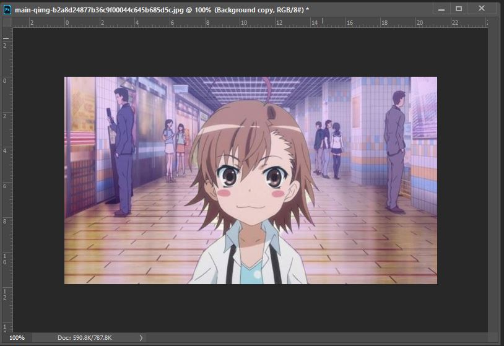The width and height of the screenshot is (504, 346).
Task: Click the document title text in title bar
Action: (x=162, y=10)
